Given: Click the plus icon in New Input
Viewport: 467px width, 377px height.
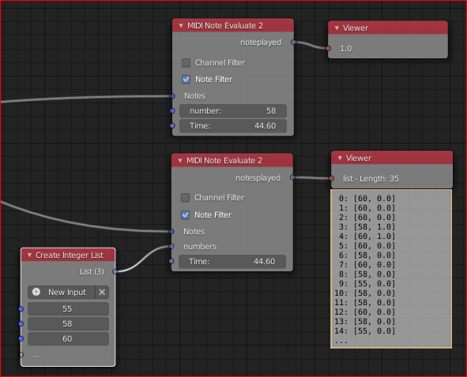Looking at the screenshot, I should point(36,292).
